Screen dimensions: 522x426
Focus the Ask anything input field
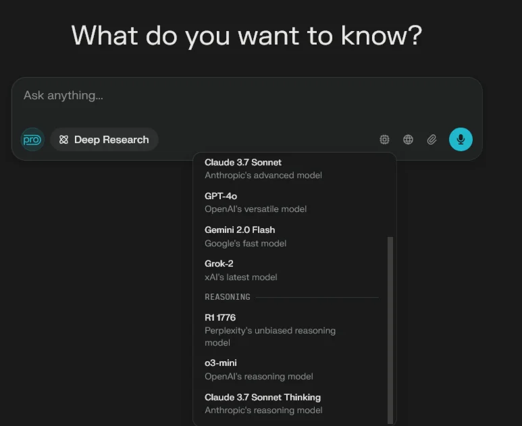coord(203,96)
